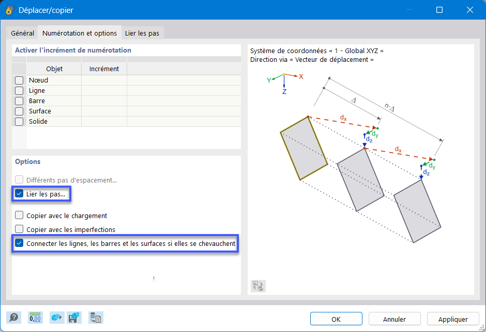Click the Surface row label
Viewport: 486px width, 332px height.
point(40,111)
